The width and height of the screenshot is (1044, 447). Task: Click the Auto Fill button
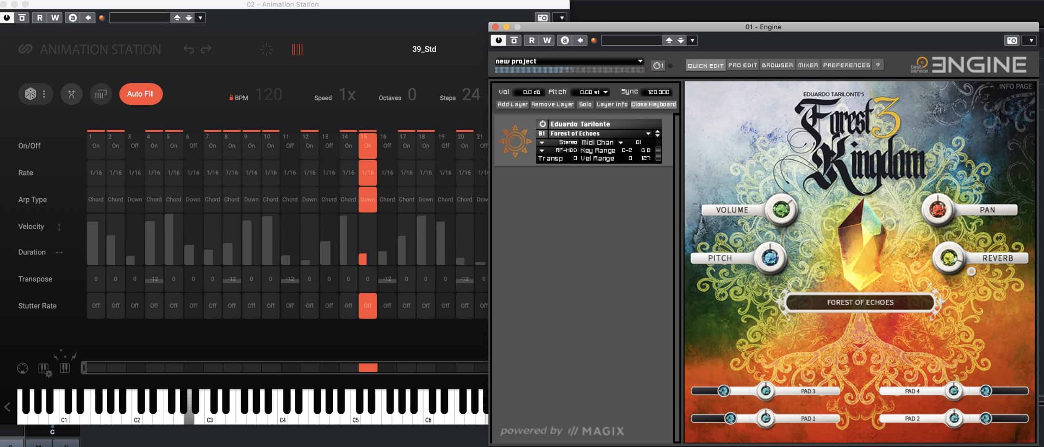pos(140,94)
